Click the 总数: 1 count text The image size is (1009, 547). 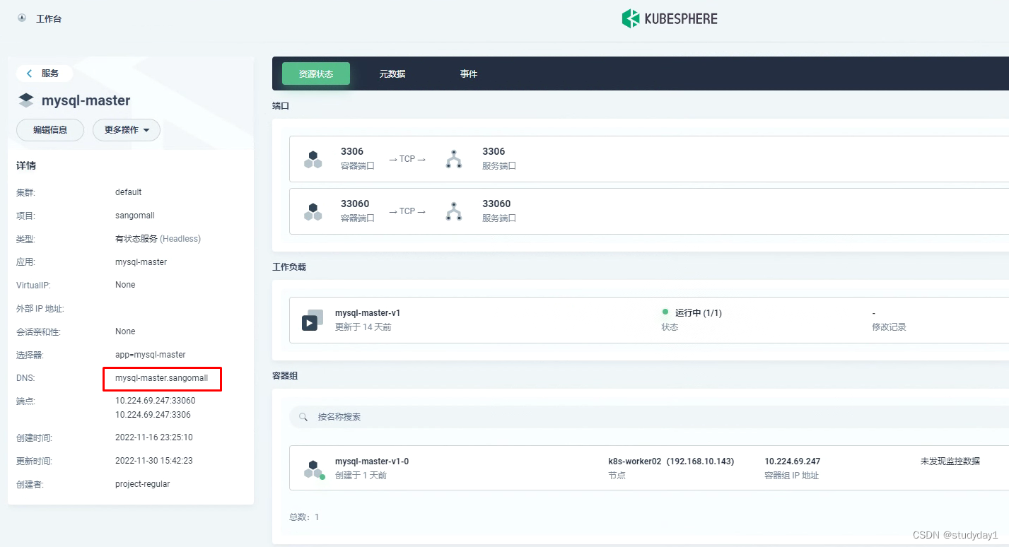click(x=304, y=517)
